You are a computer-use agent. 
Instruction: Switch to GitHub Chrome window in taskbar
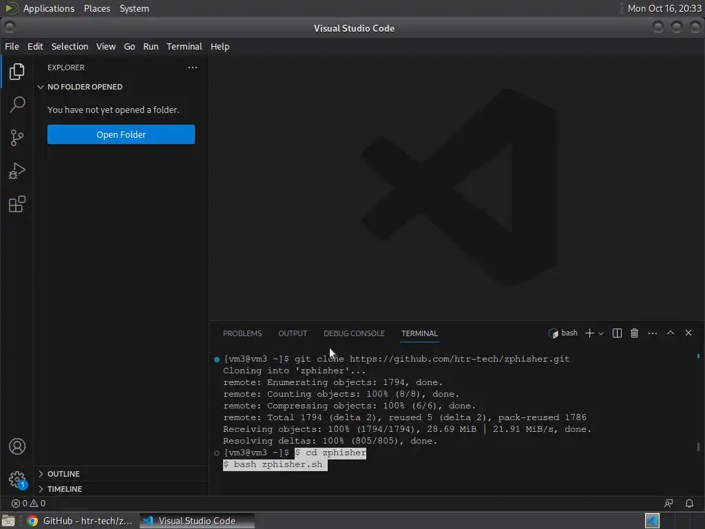[80, 521]
